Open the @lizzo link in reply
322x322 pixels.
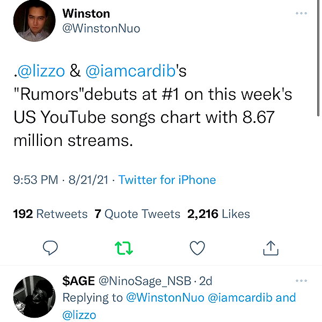[79, 315]
